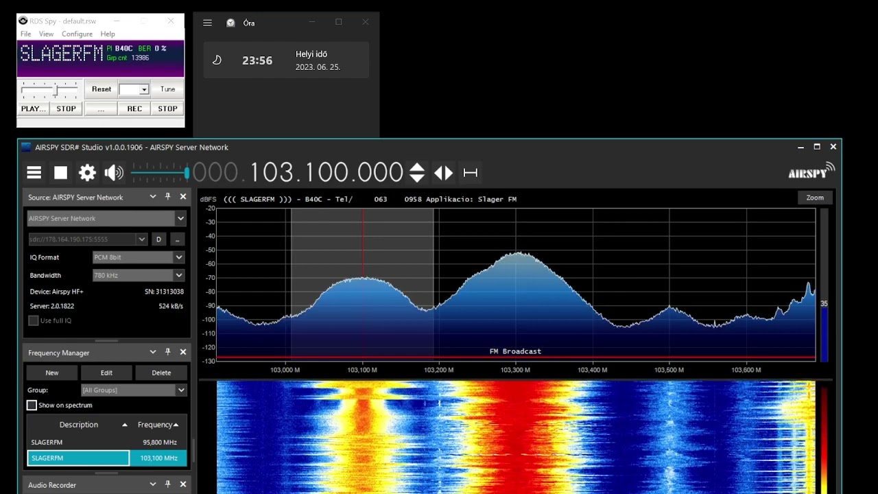Viewport: 878px width, 494px height.
Task: Collapse the Frequency Manager panel chevron
Action: click(x=153, y=352)
